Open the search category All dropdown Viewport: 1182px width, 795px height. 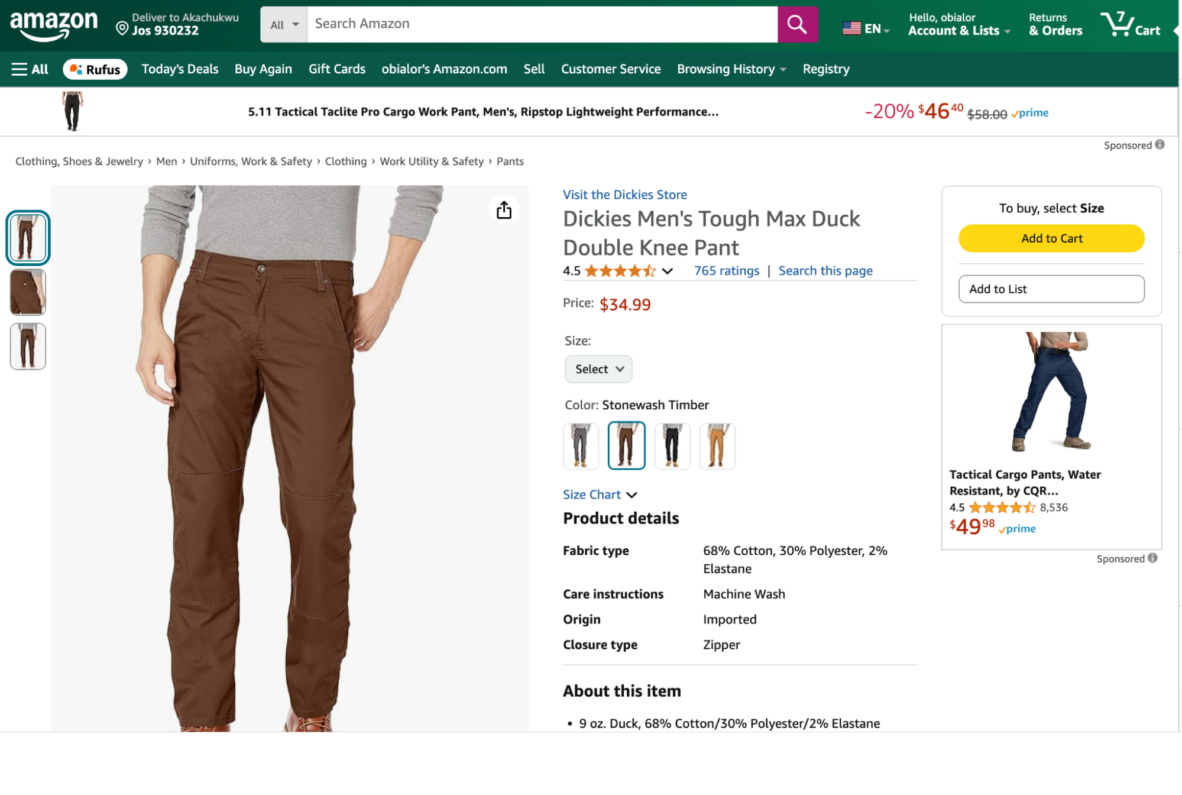[283, 24]
